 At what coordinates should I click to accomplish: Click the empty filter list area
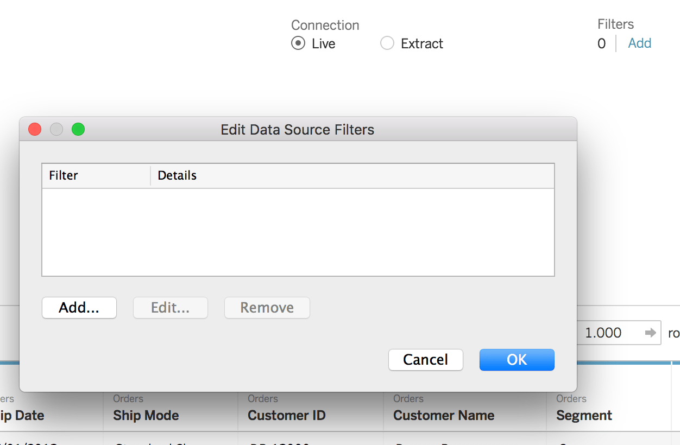click(x=298, y=232)
